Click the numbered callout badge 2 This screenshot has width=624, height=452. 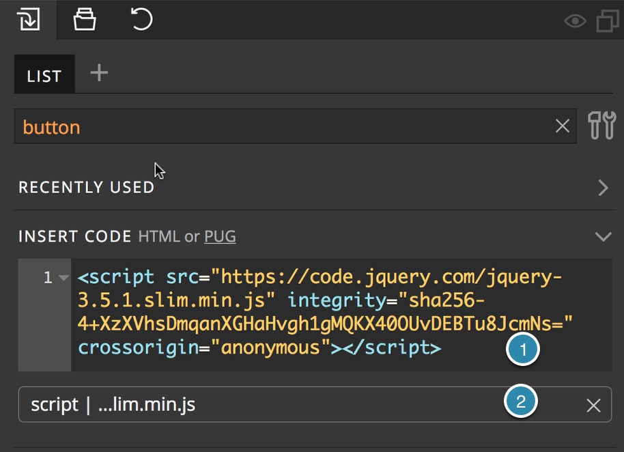click(x=521, y=400)
